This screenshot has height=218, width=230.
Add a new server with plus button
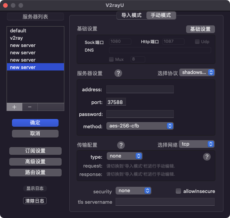click(x=14, y=107)
